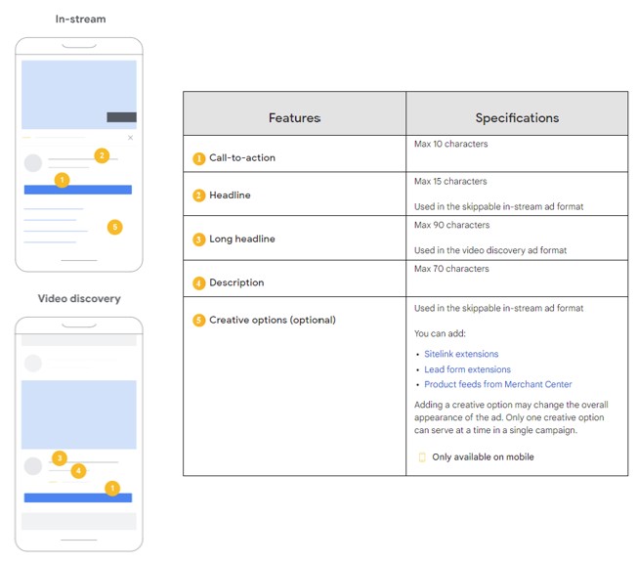The width and height of the screenshot is (637, 563).
Task: Click the number 3 badge next to Long headline
Action: click(198, 239)
